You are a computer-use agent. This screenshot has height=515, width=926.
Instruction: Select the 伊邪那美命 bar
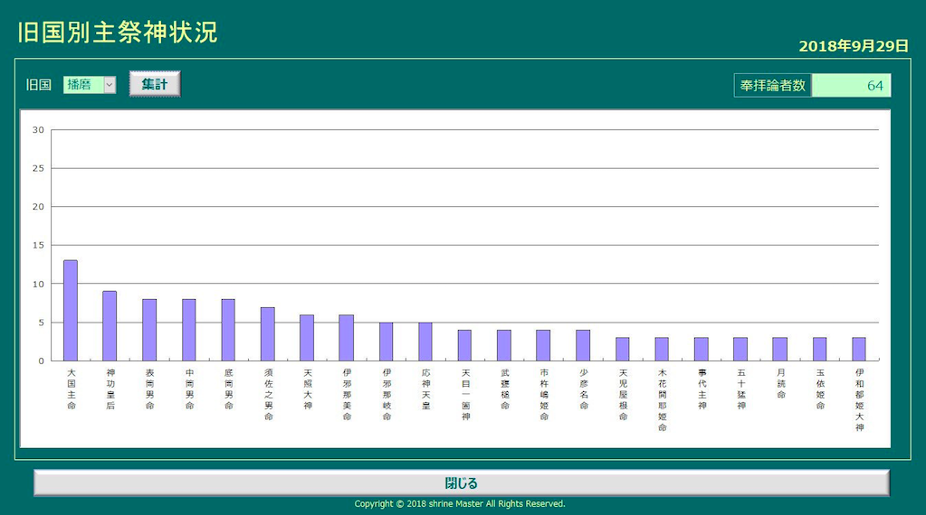(346, 338)
